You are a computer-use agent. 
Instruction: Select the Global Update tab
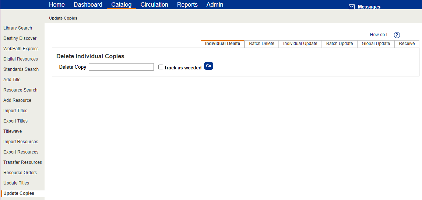376,44
